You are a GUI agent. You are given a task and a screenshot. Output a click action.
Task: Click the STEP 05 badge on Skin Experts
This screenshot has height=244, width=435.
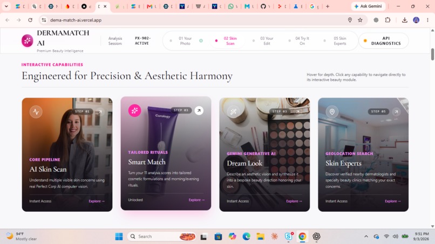coord(378,111)
